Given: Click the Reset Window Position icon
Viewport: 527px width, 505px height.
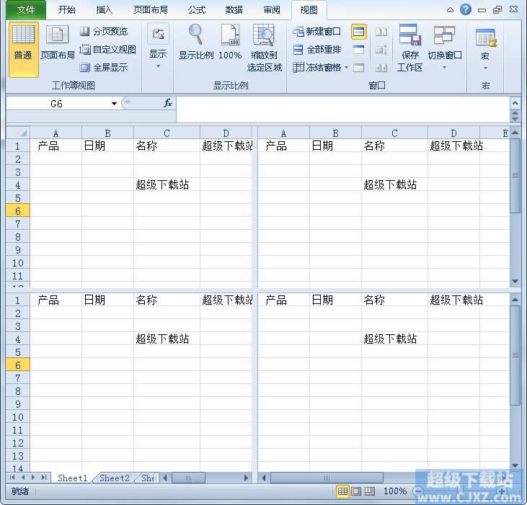Looking at the screenshot, I should pos(381,68).
